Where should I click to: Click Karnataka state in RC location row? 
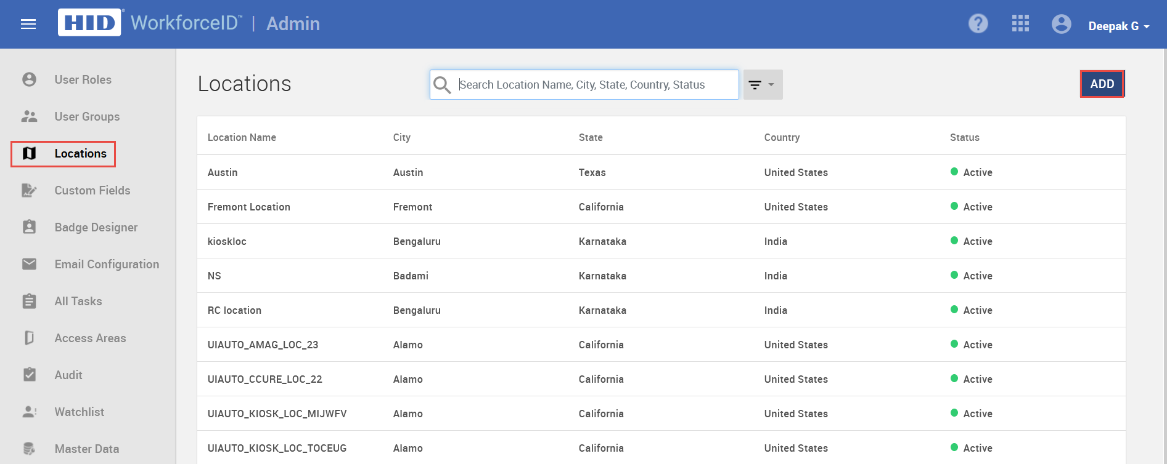602,310
